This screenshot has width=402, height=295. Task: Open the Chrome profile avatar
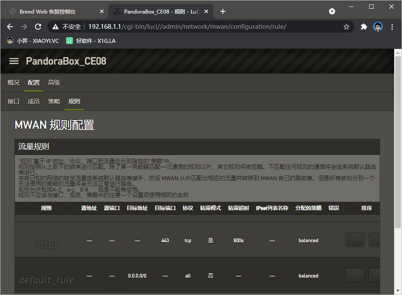pyautogui.click(x=378, y=27)
